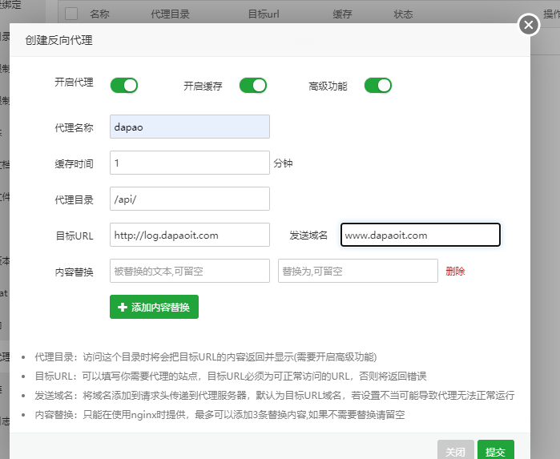
Task: Click the 发送域名 field label
Action: (308, 236)
